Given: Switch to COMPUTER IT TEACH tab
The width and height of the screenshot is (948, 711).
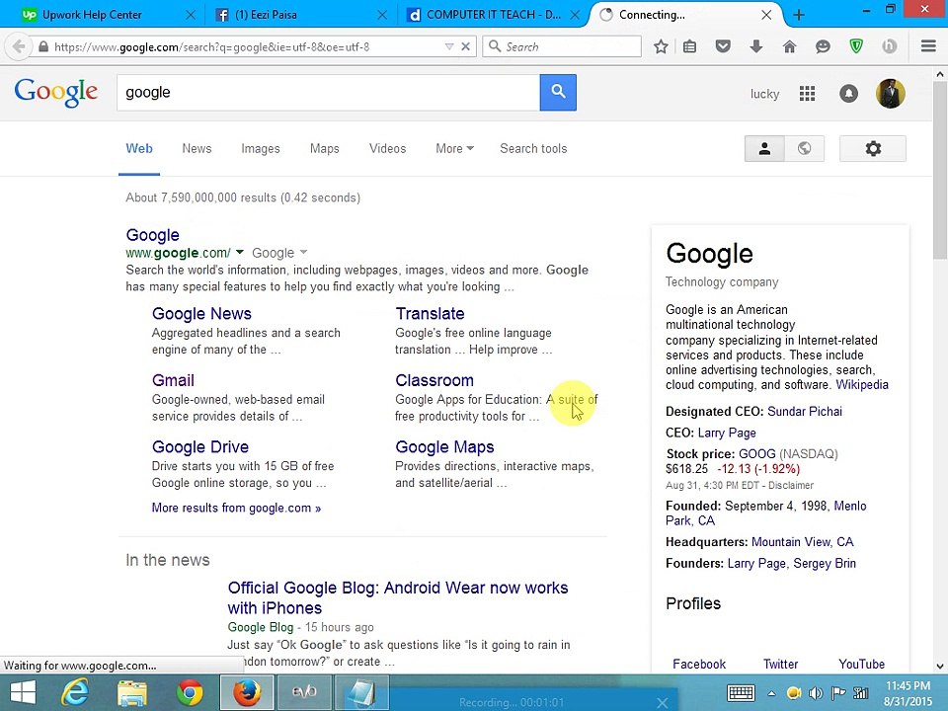Looking at the screenshot, I should tap(494, 15).
